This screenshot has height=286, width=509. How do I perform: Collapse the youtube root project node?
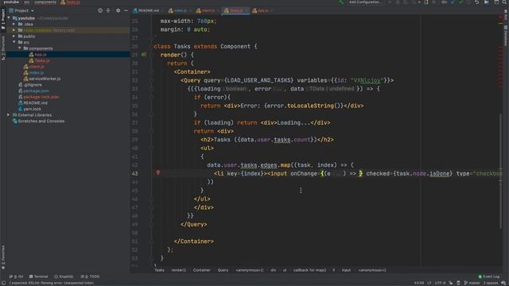pos(9,18)
